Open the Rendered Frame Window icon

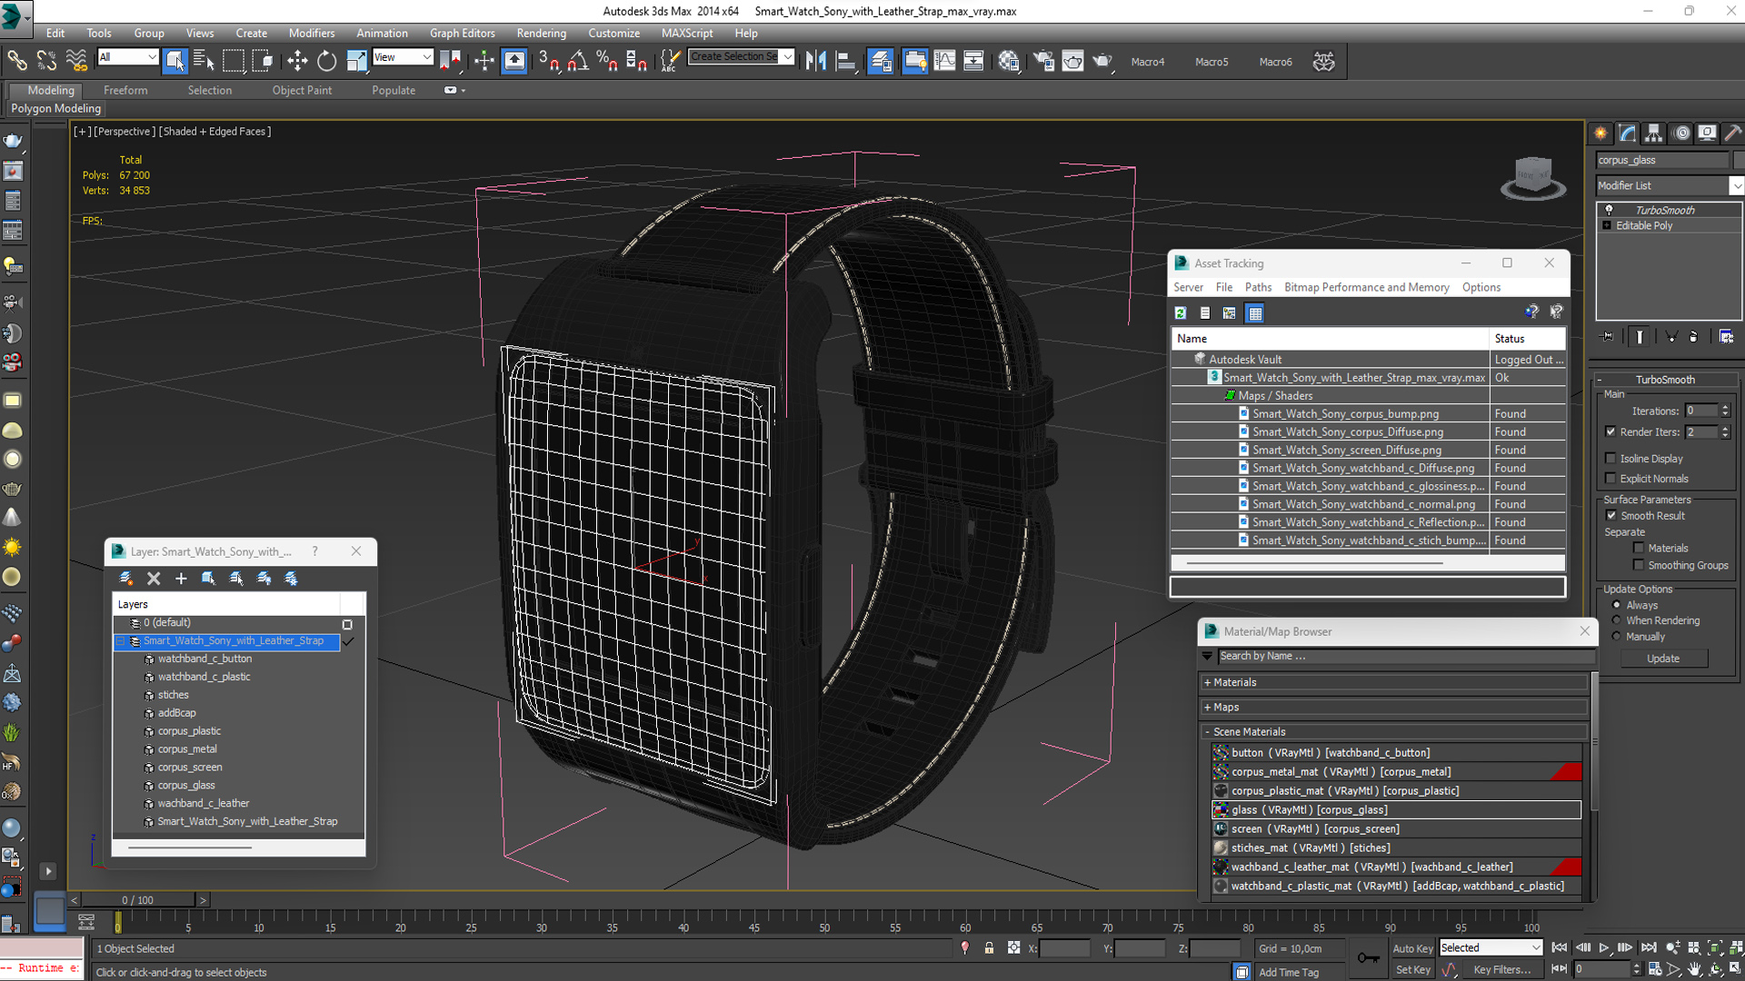point(1072,61)
